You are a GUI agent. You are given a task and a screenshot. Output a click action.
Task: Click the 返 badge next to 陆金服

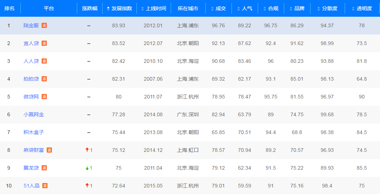point(44,25)
